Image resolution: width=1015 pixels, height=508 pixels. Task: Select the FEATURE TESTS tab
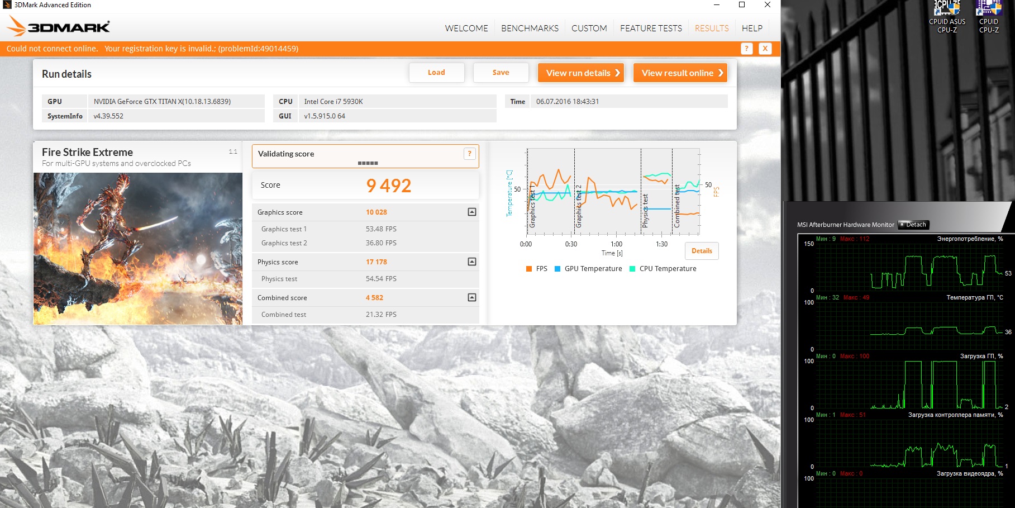[x=651, y=28]
